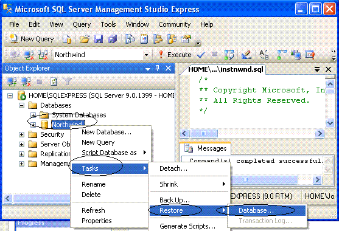Expand the Server Objects folder node
The image size is (339, 231).
21,144
